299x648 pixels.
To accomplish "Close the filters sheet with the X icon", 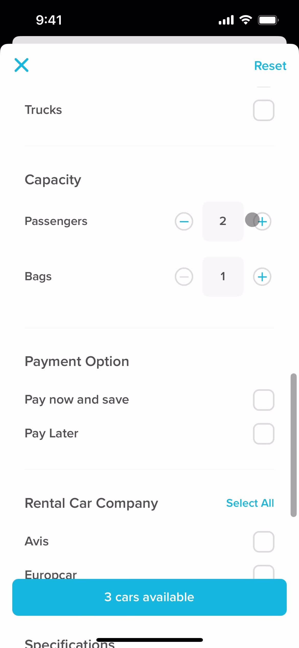I will 21,65.
